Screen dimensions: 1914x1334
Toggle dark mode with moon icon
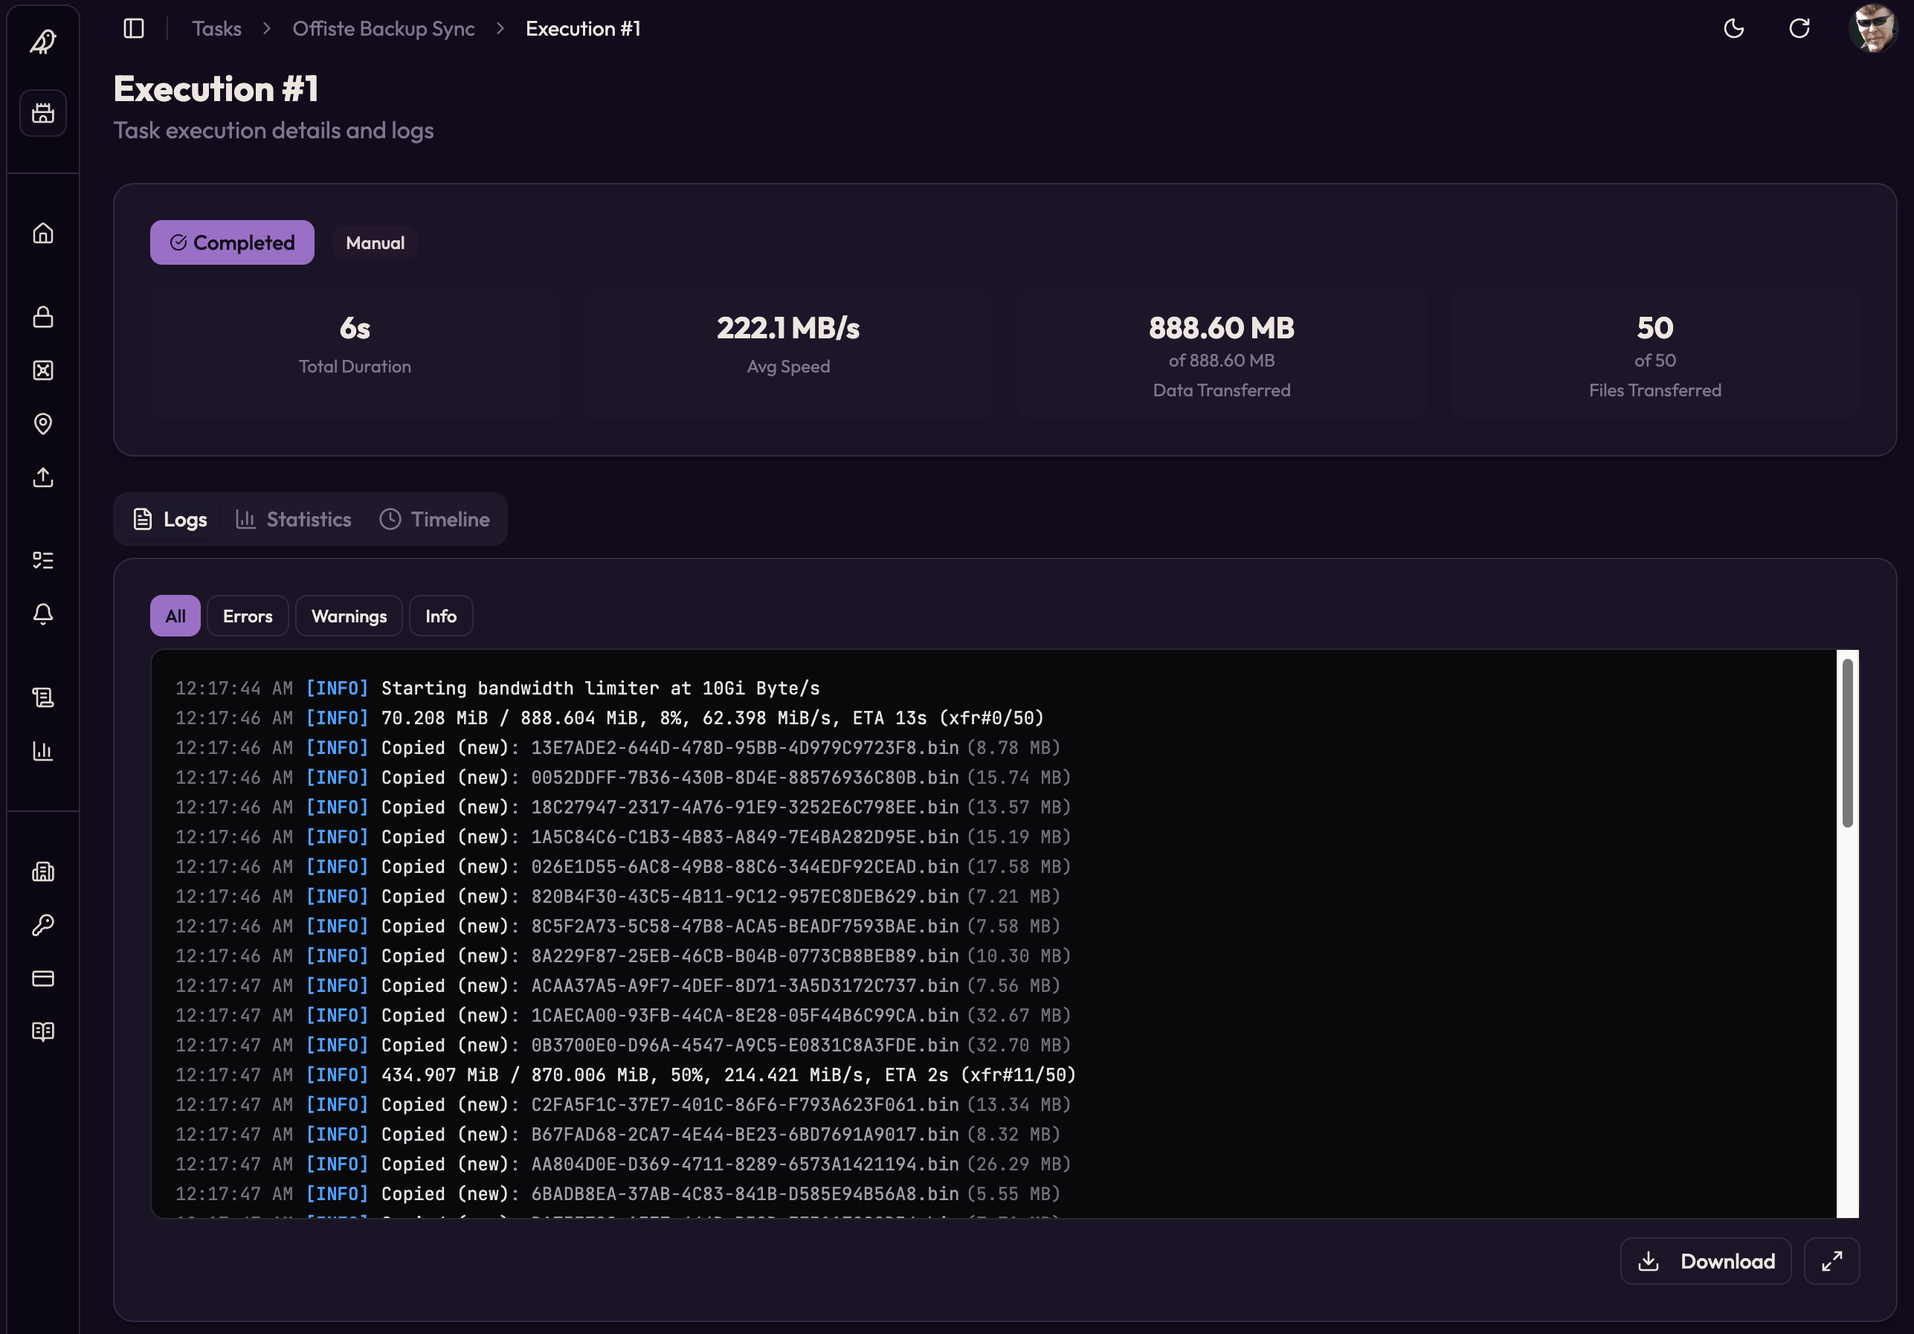click(x=1734, y=28)
